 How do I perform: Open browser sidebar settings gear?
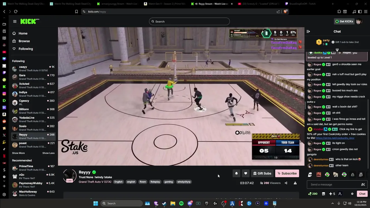4,194
